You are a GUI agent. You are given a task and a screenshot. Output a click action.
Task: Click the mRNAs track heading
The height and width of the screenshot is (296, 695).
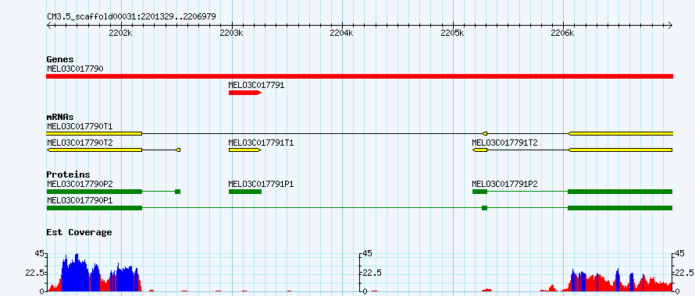coord(60,118)
